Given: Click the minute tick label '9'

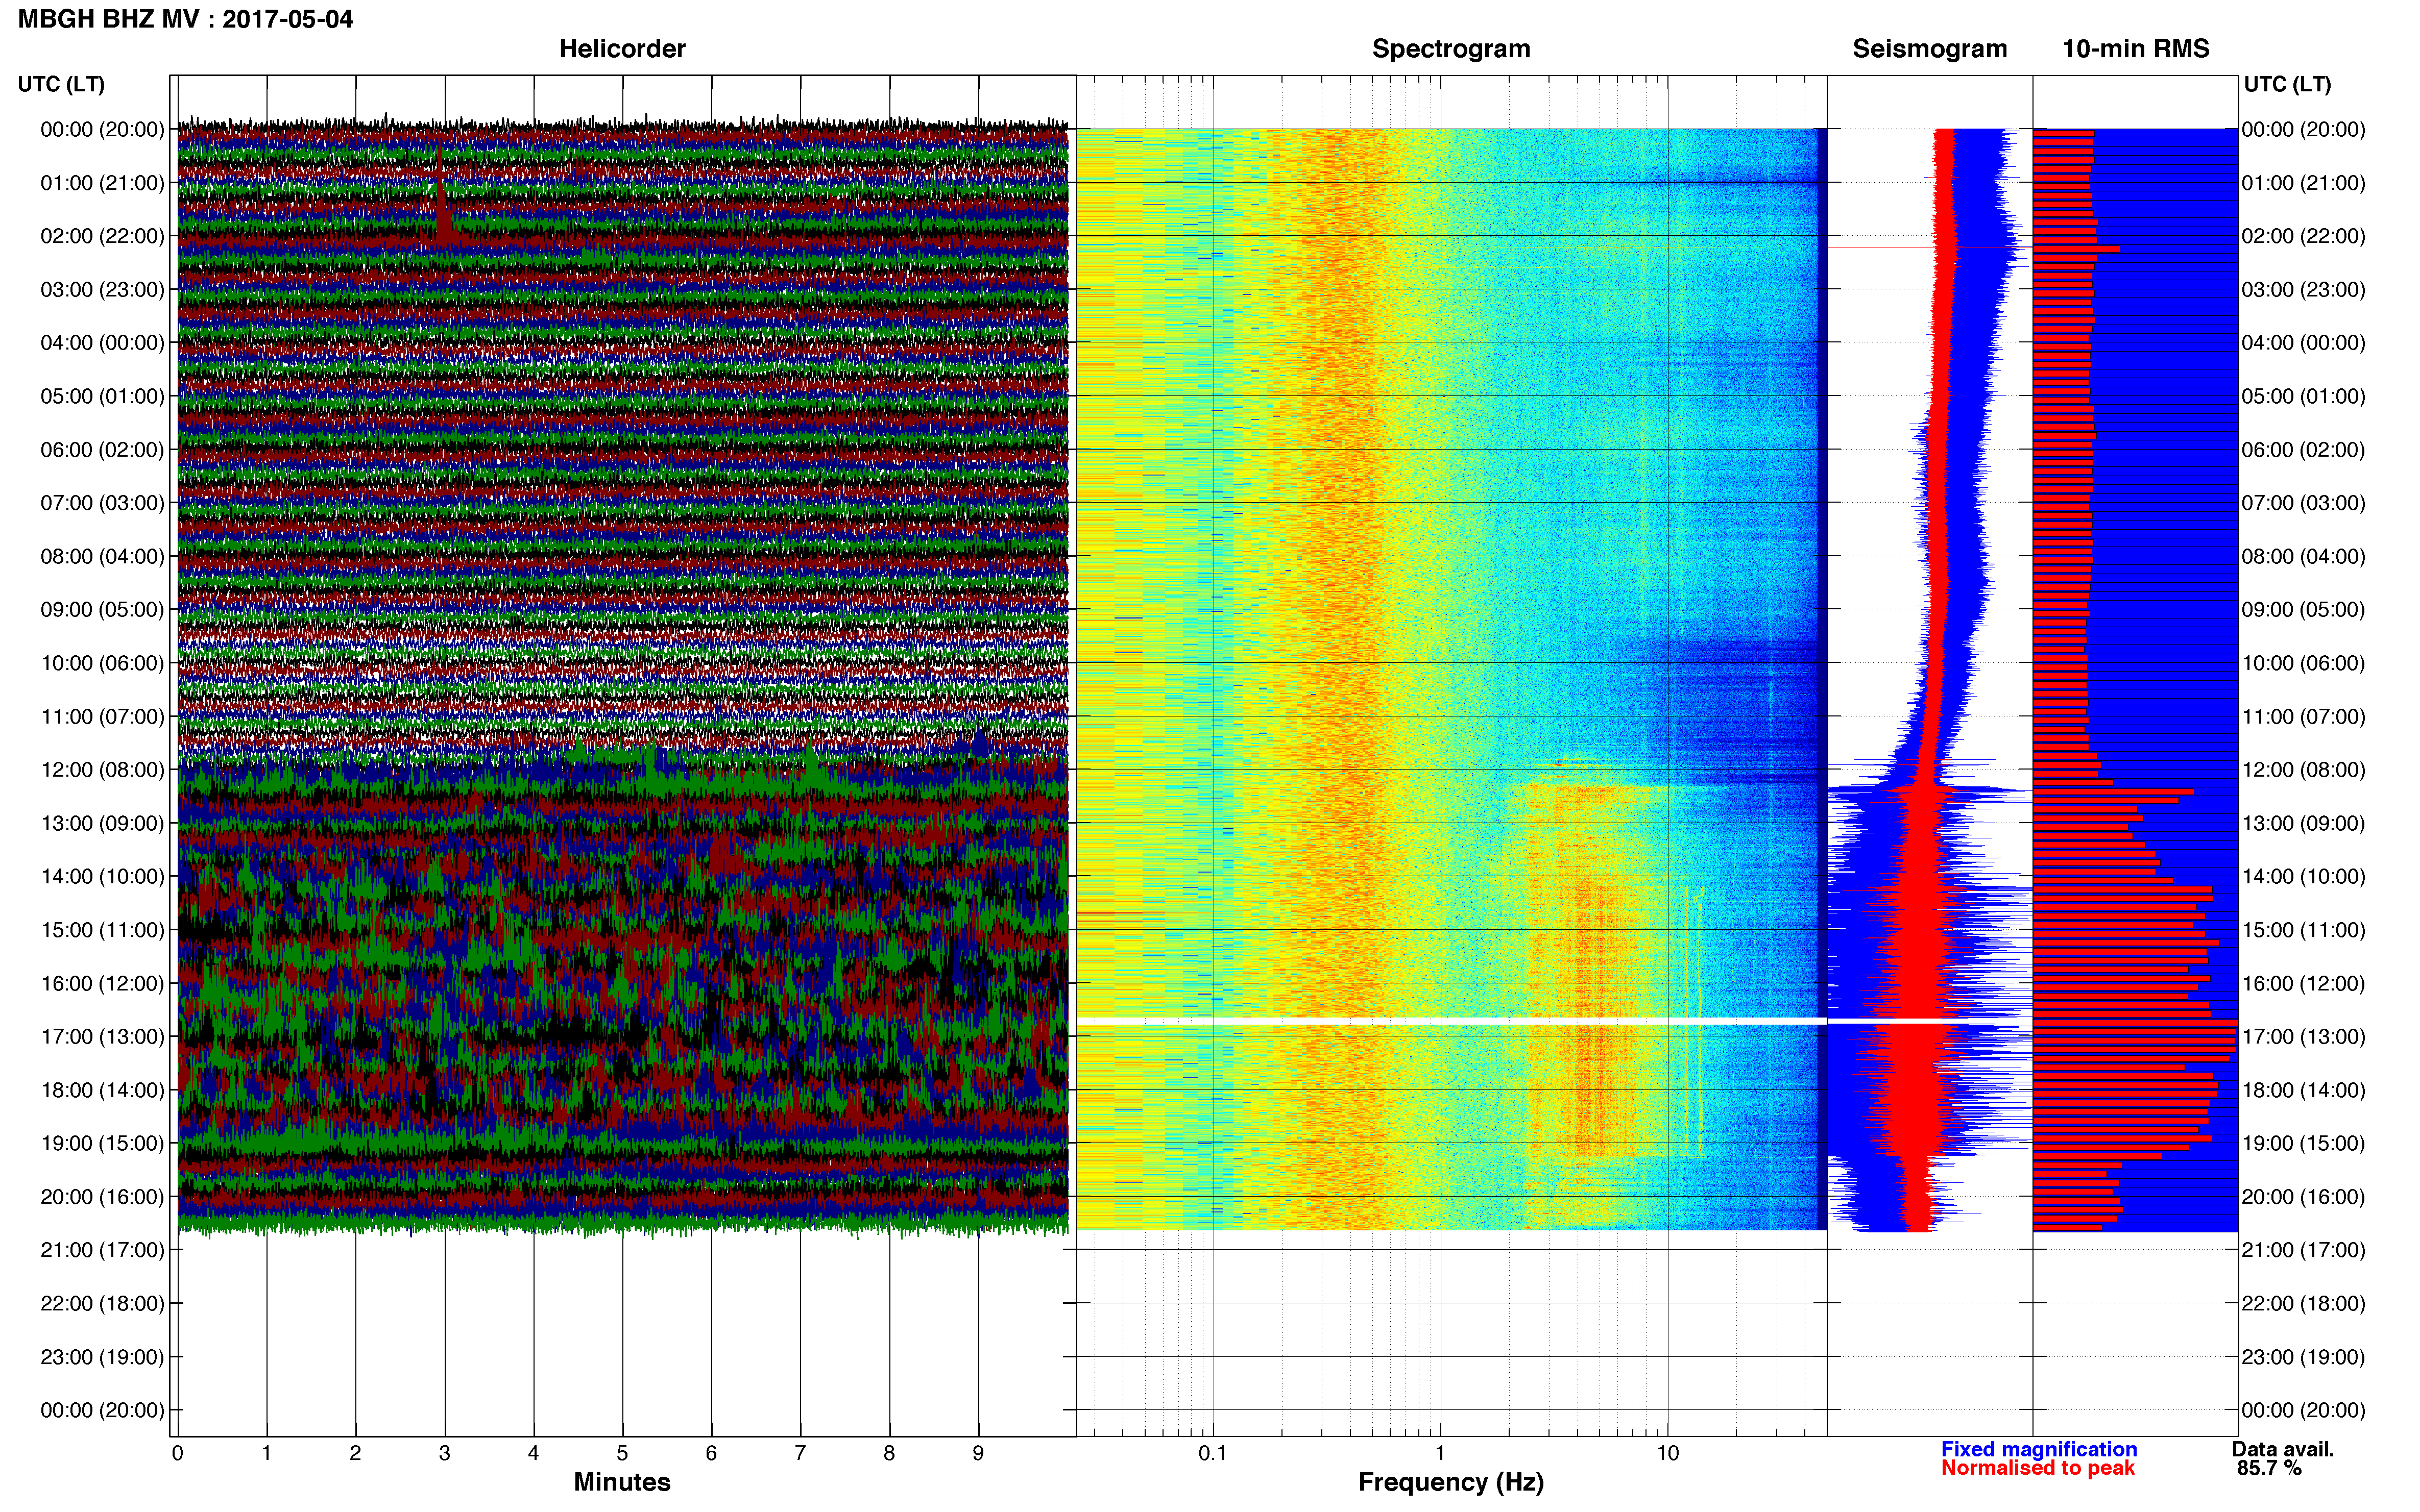Looking at the screenshot, I should pos(977,1453).
